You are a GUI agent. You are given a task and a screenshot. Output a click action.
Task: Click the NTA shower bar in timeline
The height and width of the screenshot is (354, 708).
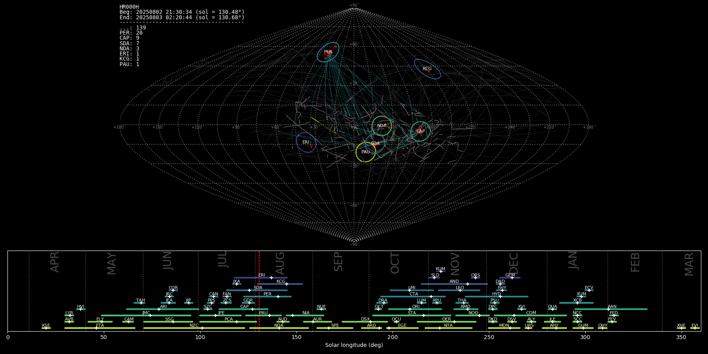pos(448,328)
